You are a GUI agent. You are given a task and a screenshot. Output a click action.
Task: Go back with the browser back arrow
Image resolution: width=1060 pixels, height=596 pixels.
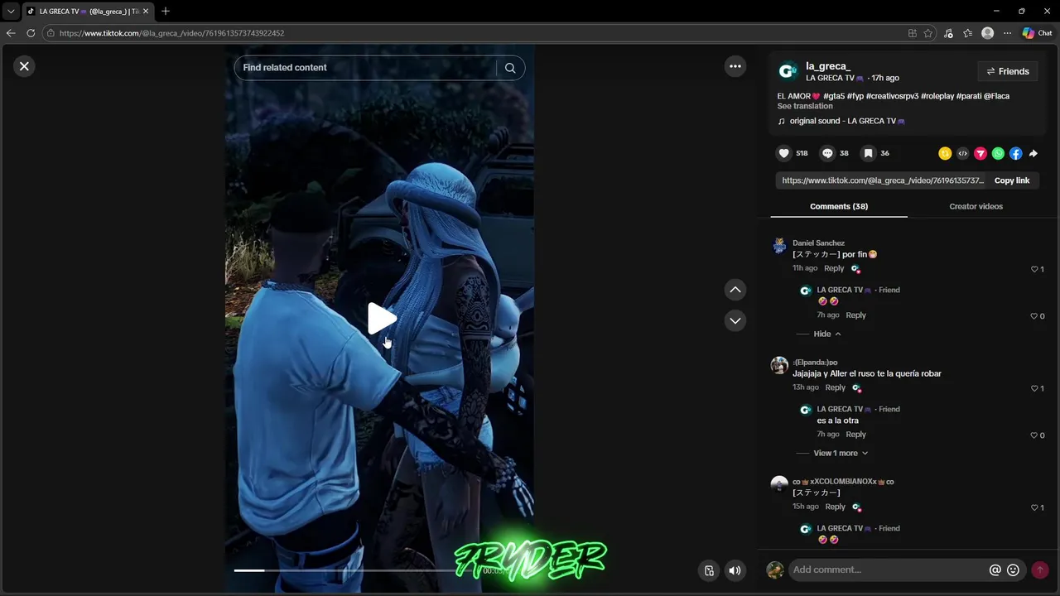pyautogui.click(x=11, y=33)
